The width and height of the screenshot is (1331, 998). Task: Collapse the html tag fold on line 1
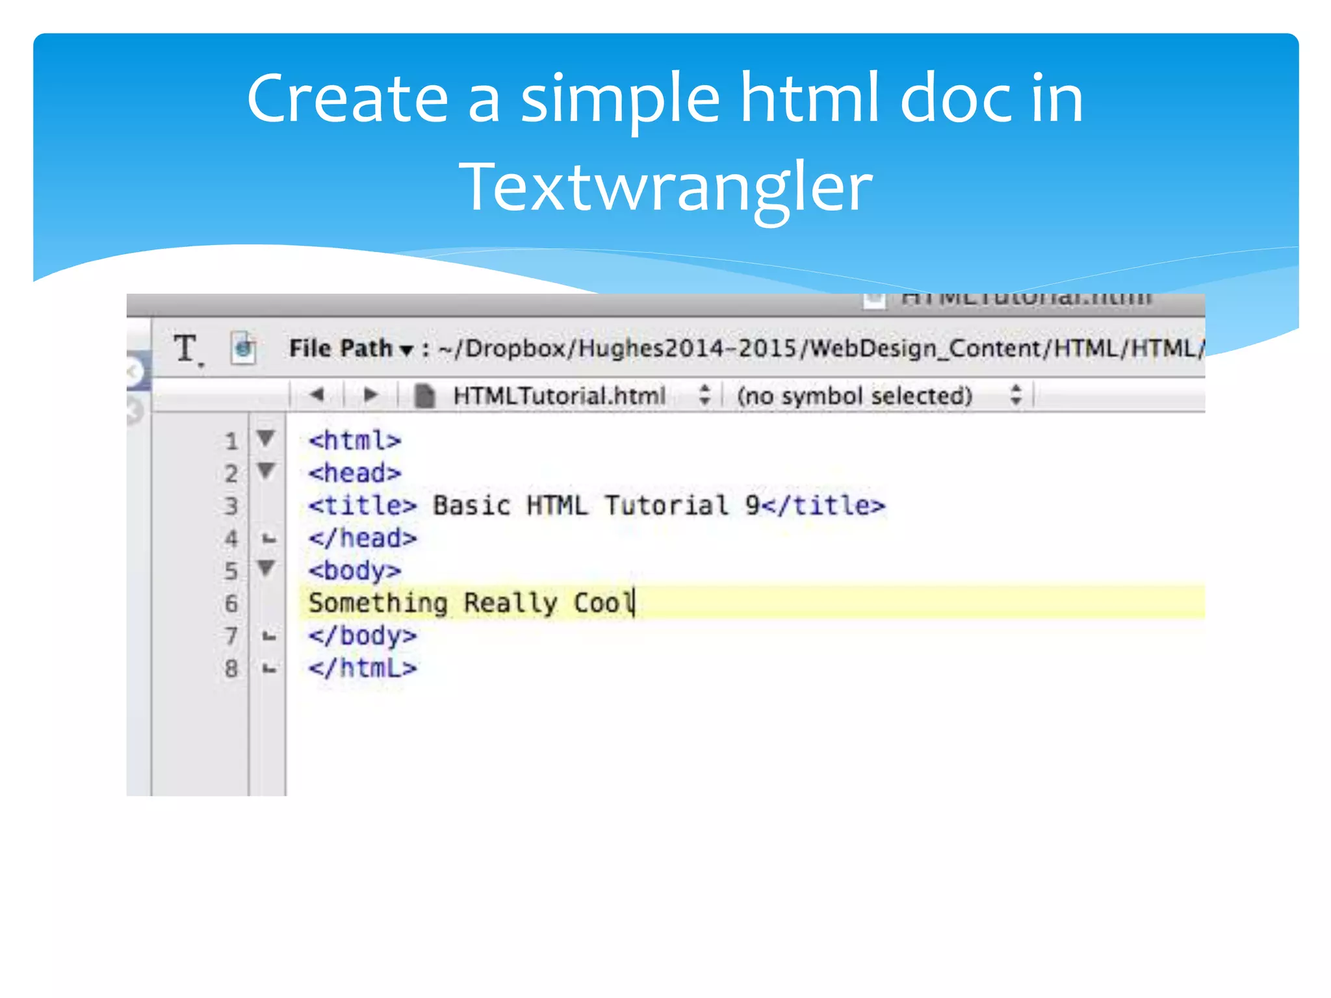pyautogui.click(x=266, y=438)
